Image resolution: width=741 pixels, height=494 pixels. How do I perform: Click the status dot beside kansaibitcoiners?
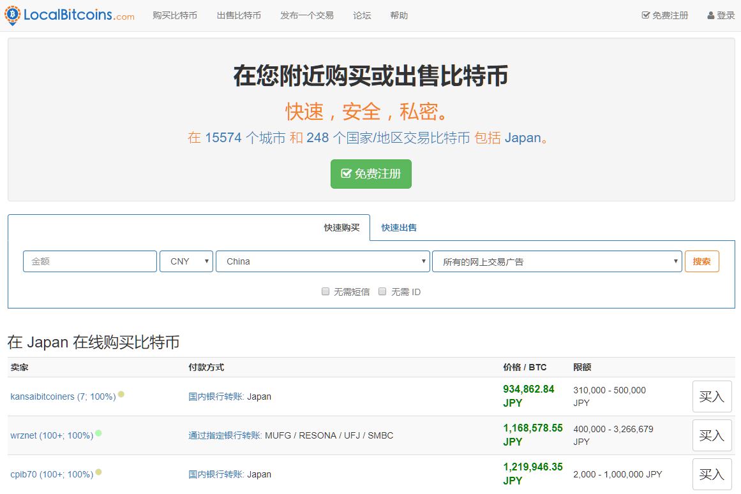tap(121, 394)
